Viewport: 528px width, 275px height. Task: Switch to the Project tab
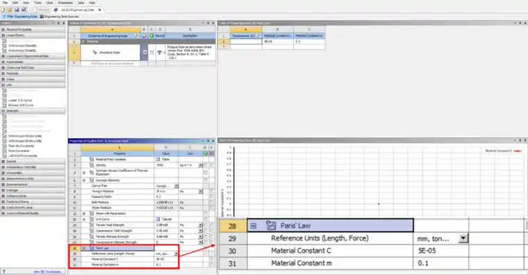(x=42, y=10)
